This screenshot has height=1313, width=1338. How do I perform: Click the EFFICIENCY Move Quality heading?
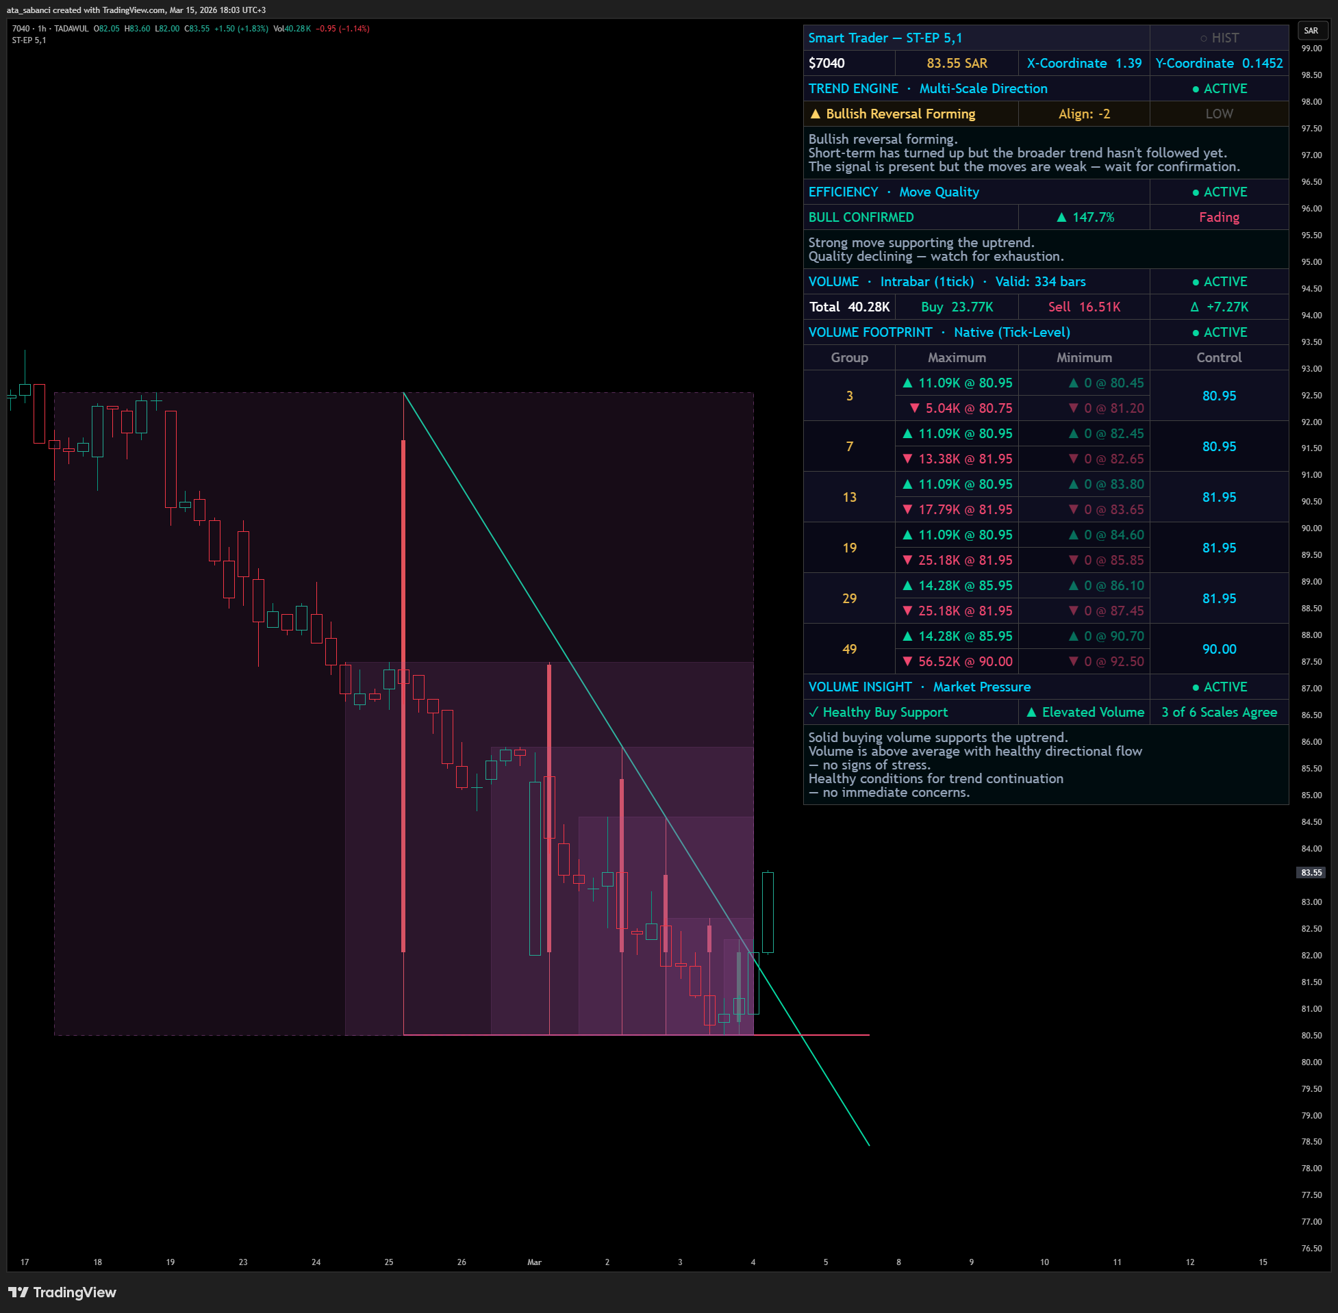click(893, 192)
